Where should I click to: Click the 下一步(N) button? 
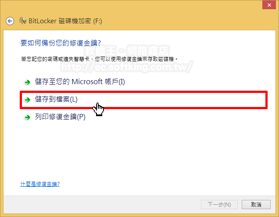click(x=219, y=205)
